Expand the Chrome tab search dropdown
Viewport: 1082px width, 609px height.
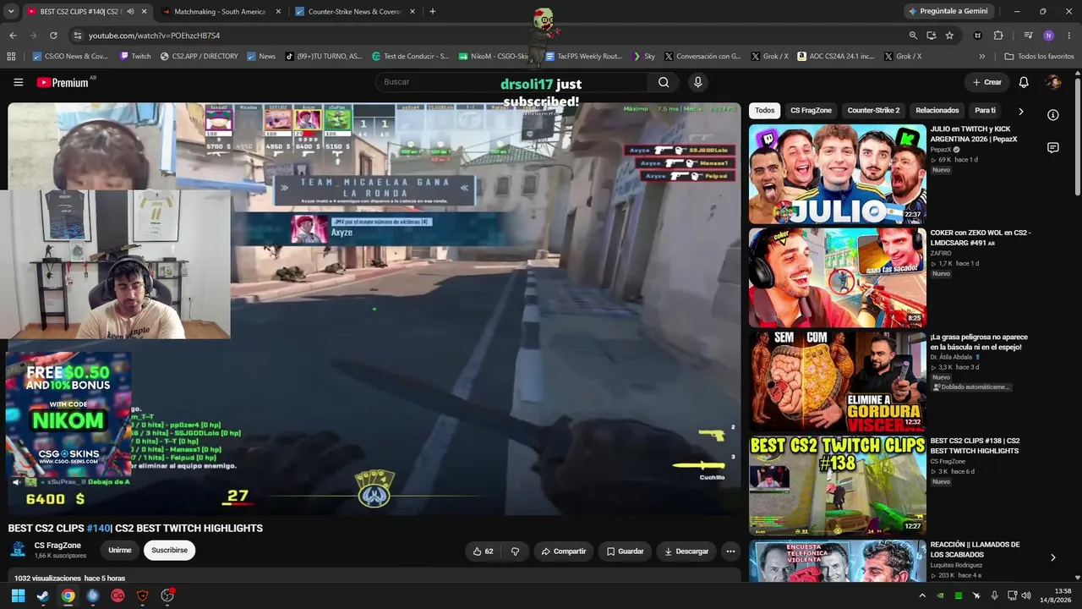11,12
